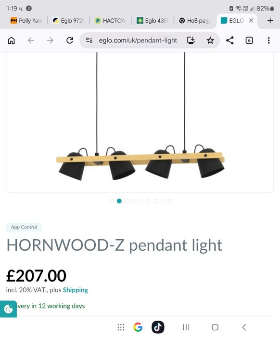Open the Shipping link
Screen dimensions: 280x337
point(75,290)
